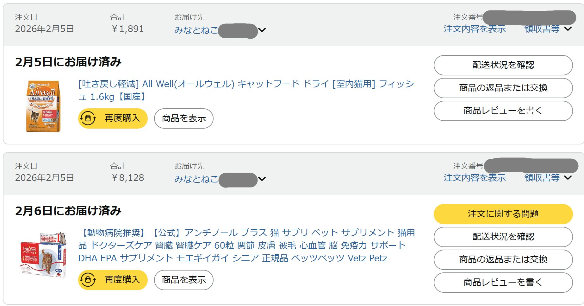View order details for the ¥8,128 order
The image size is (584, 306).
[x=475, y=178]
